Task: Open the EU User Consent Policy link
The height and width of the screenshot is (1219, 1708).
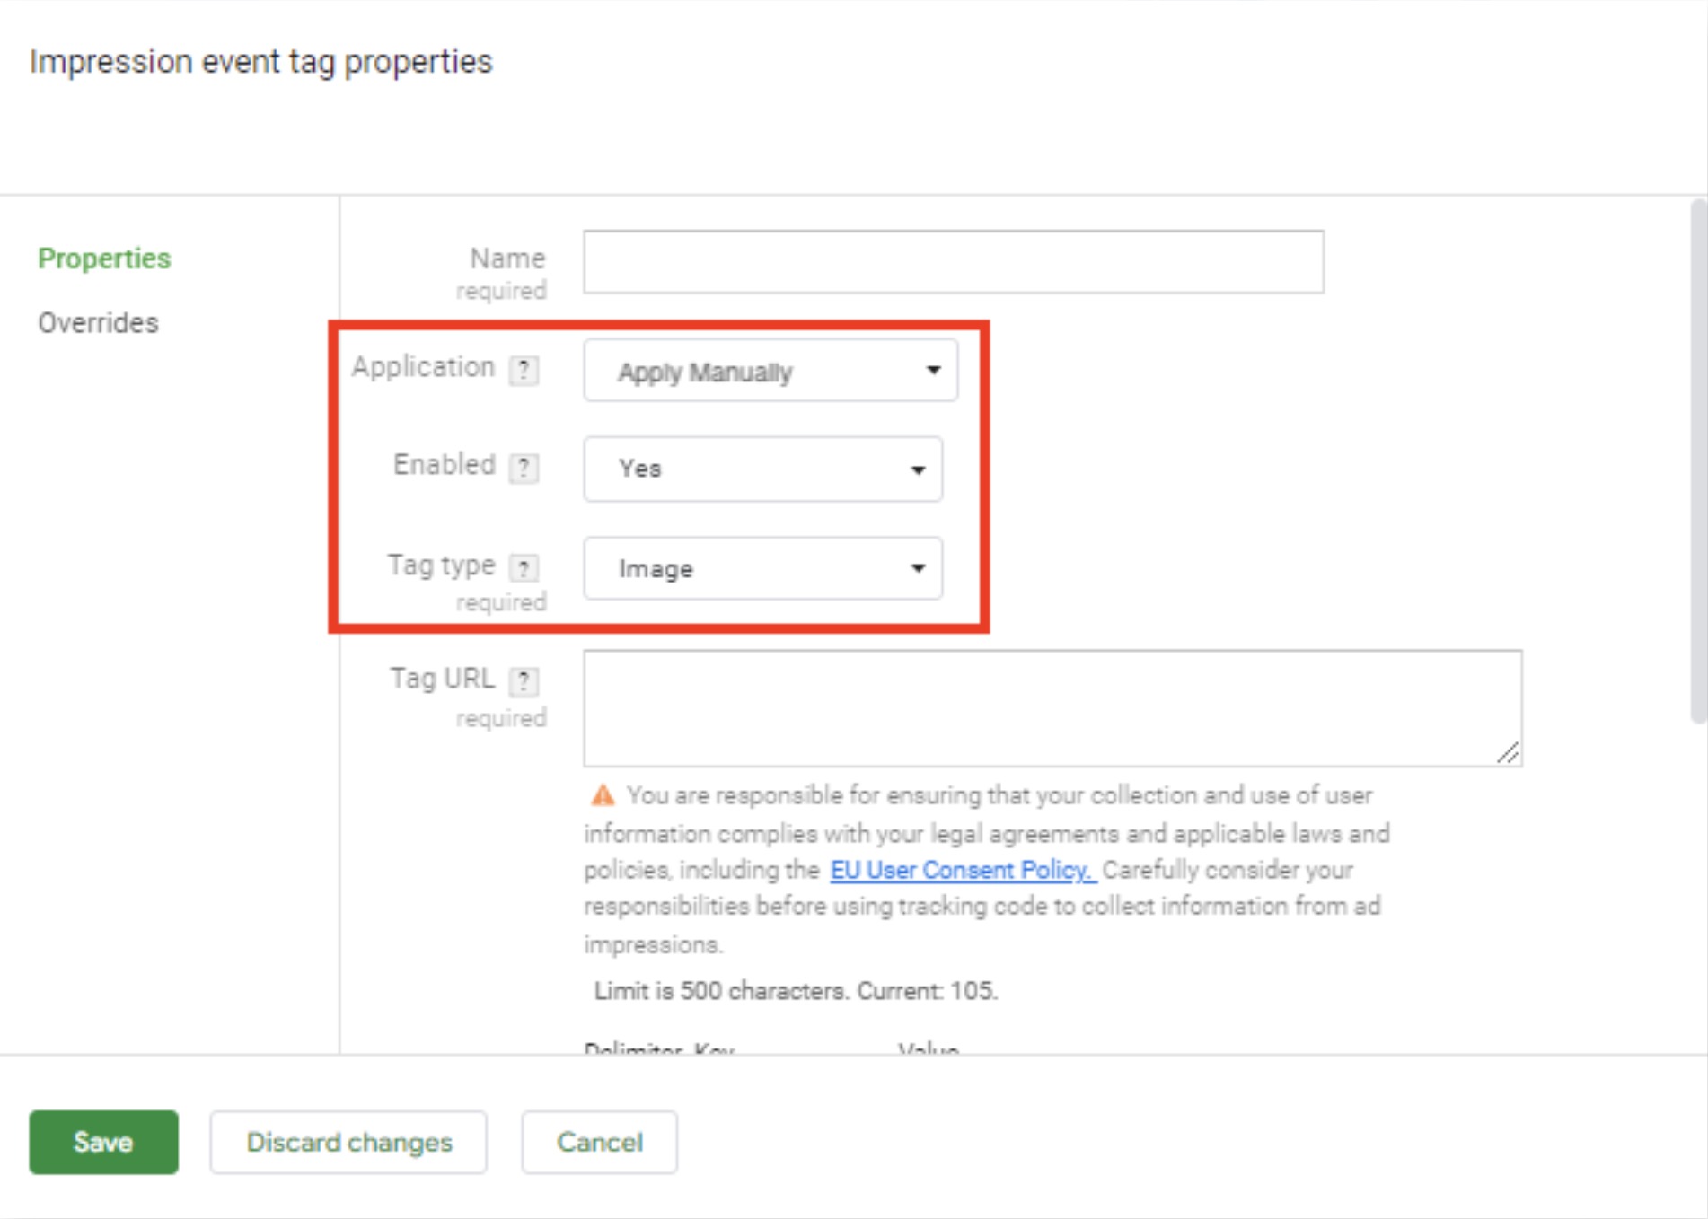Action: 962,870
